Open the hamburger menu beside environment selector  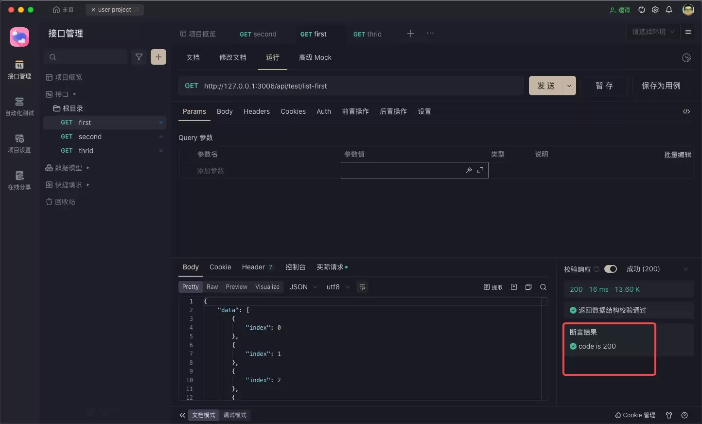point(688,32)
